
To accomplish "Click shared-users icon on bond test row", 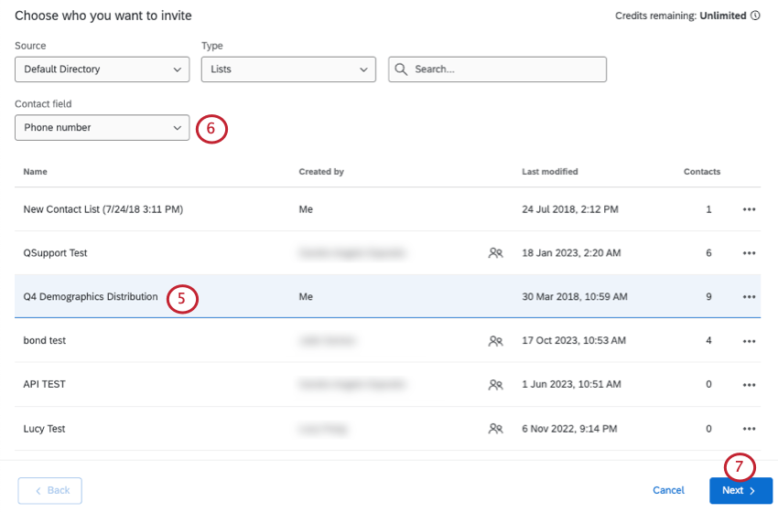I will click(x=495, y=341).
